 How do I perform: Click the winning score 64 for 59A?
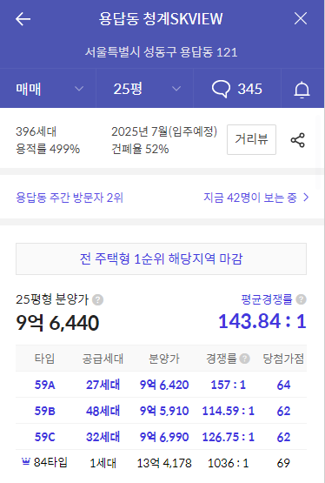pos(283,385)
